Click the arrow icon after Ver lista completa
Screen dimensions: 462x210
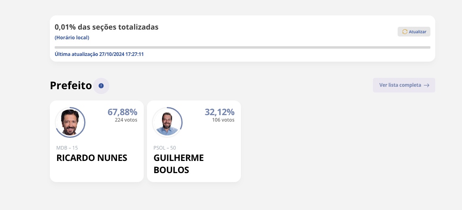coord(426,85)
